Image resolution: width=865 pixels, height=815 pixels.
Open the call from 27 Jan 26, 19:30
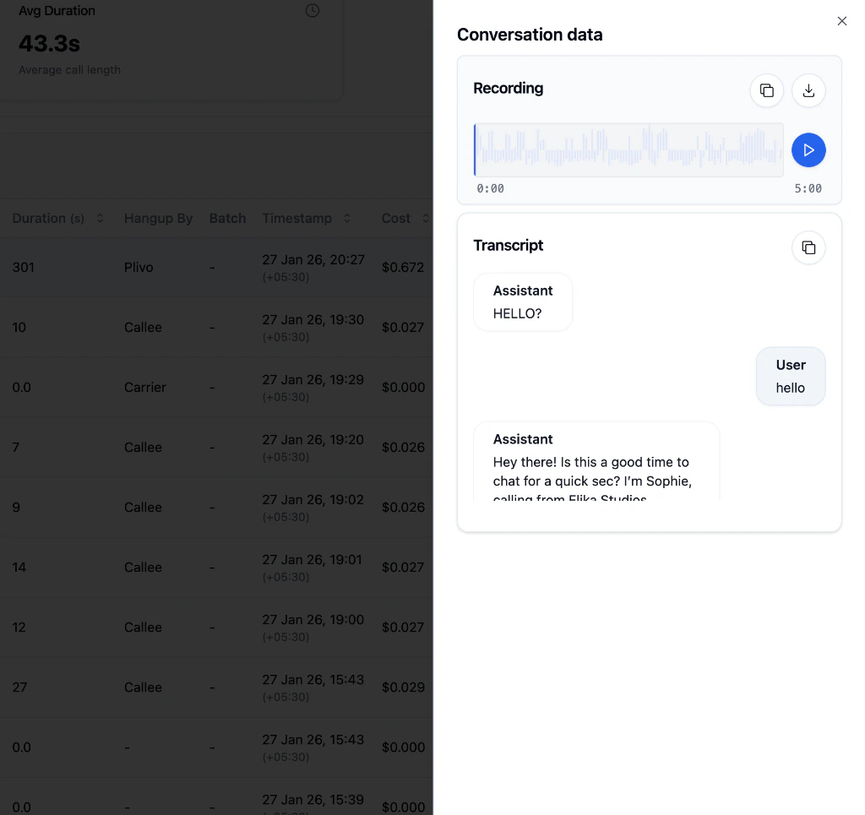point(169,327)
